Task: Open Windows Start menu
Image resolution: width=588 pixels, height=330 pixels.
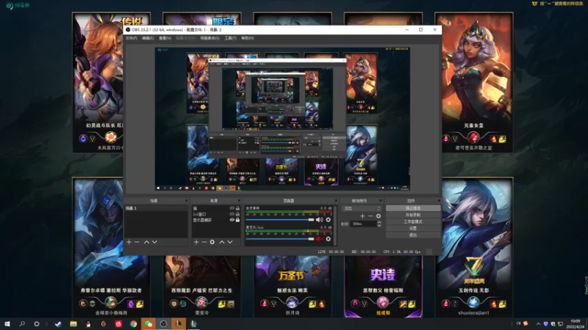Action: (x=7, y=324)
